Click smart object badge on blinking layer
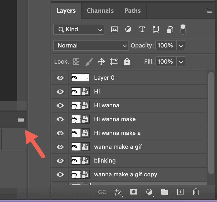This screenshot has height=202, width=217. (x=85, y=161)
